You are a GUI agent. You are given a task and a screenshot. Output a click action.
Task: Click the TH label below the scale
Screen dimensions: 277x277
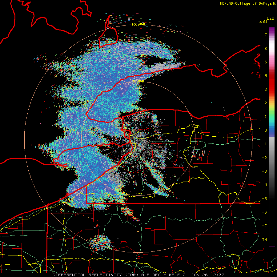click(x=264, y=240)
